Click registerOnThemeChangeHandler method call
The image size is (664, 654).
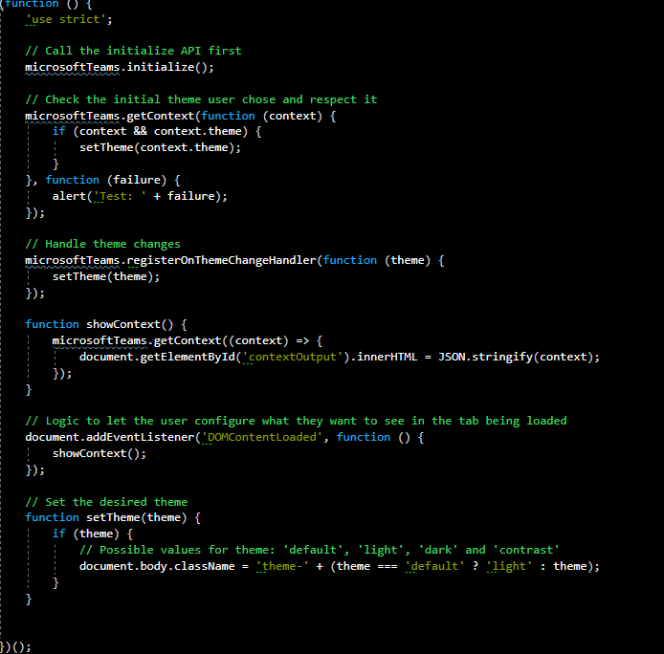(221, 260)
